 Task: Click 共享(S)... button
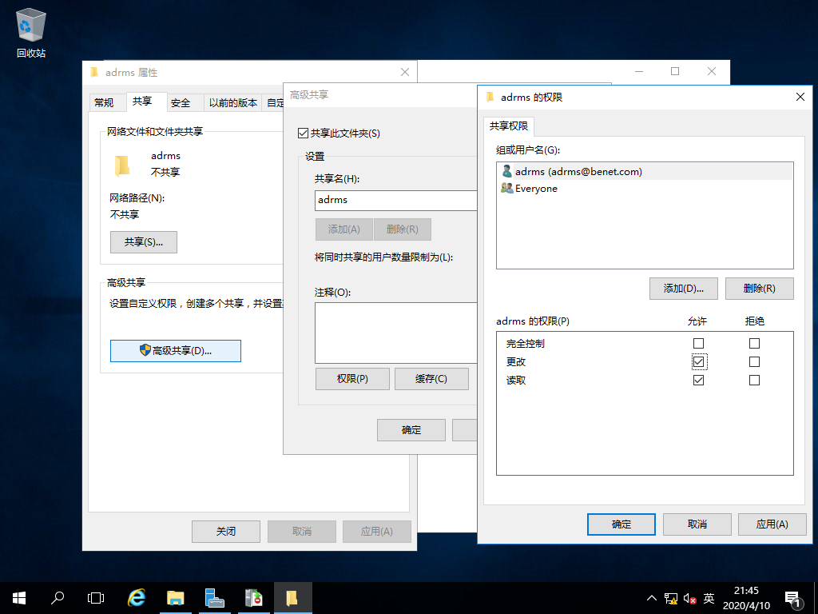144,241
